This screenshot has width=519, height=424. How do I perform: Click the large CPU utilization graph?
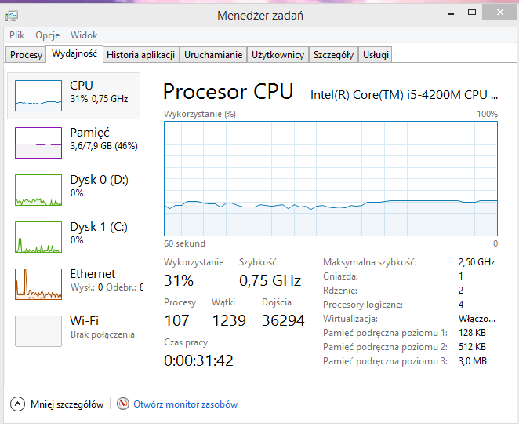(331, 179)
